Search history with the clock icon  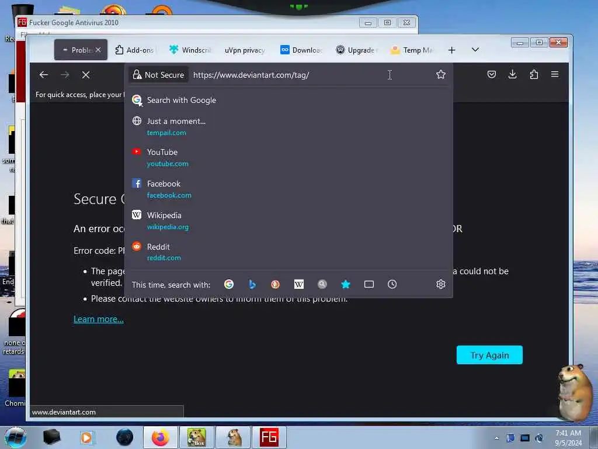click(x=392, y=285)
